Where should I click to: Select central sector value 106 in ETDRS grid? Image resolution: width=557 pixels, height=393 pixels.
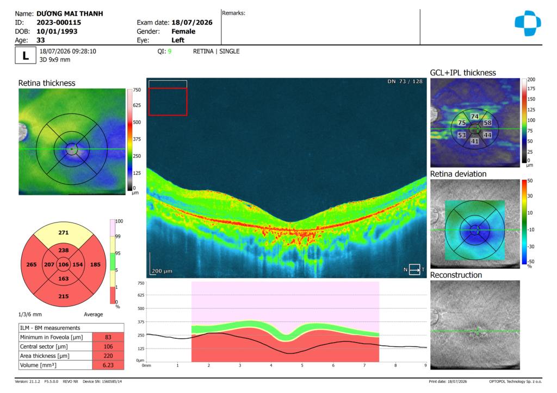(x=63, y=264)
